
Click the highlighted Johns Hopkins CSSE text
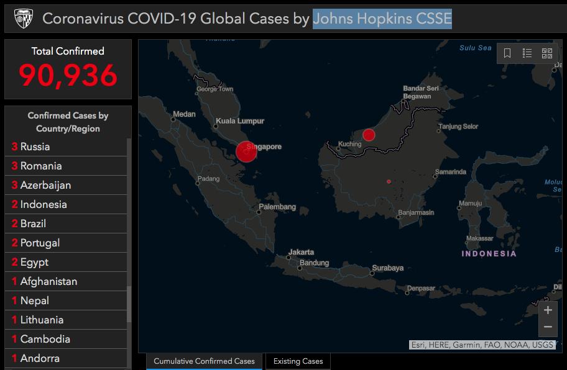(382, 19)
